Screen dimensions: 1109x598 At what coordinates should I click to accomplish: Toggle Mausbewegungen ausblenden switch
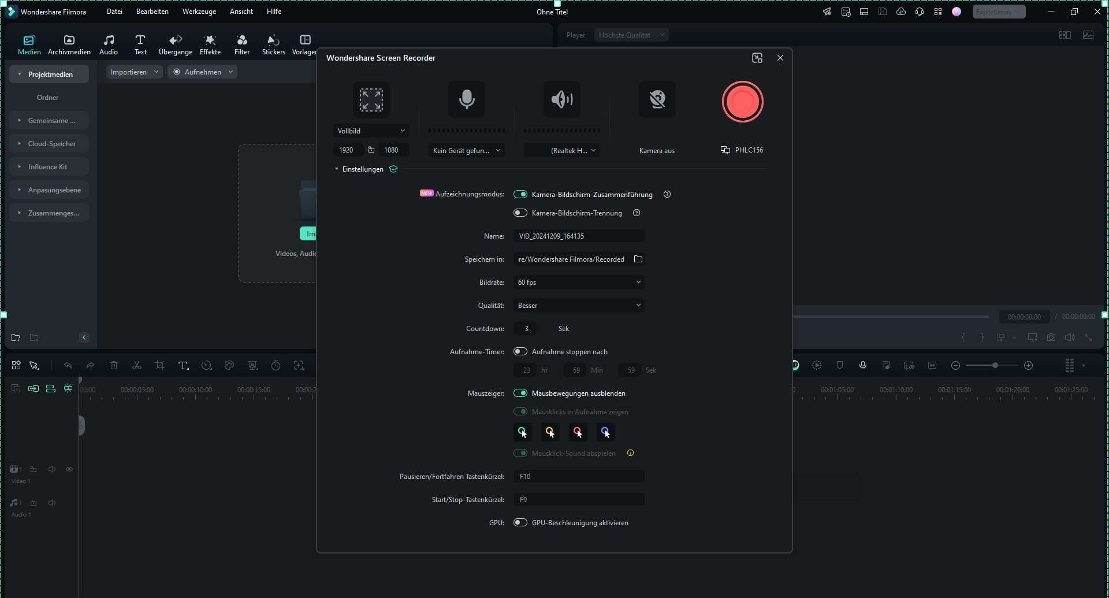coord(520,393)
